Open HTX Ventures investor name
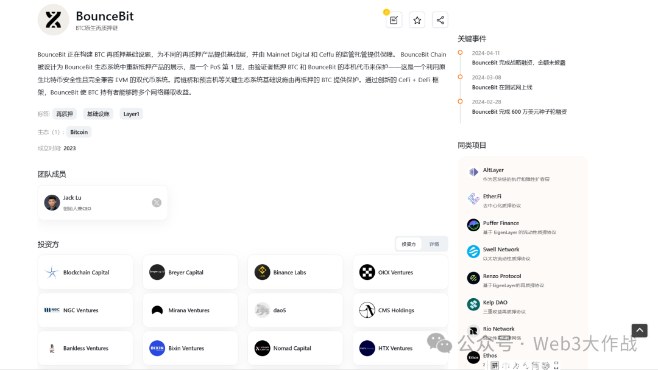This screenshot has height=370, width=658. (395, 348)
